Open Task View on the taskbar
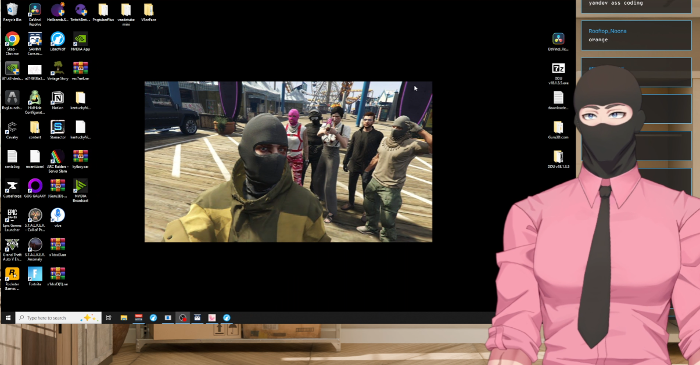The width and height of the screenshot is (700, 365). (x=109, y=318)
